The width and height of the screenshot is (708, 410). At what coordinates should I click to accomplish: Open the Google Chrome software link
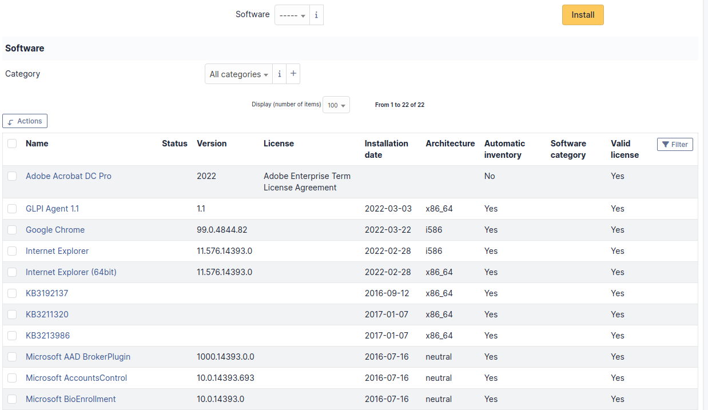coord(55,230)
